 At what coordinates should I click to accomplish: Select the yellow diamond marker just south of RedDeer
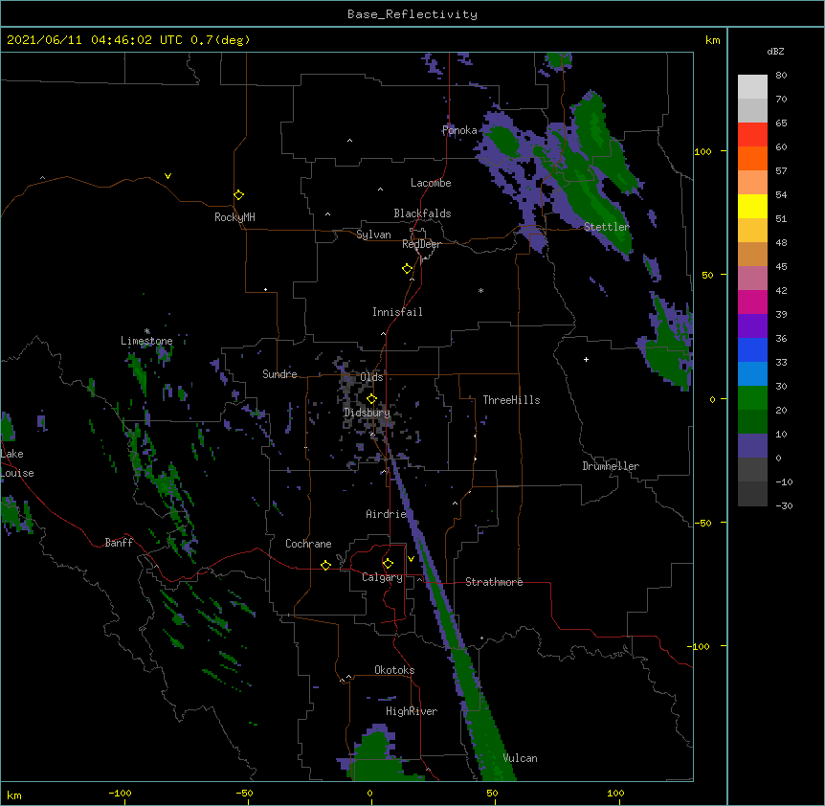click(408, 269)
